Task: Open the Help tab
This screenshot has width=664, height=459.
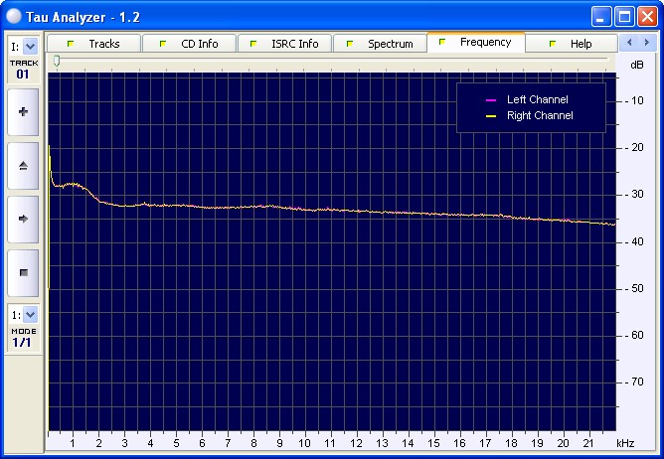Action: click(571, 44)
